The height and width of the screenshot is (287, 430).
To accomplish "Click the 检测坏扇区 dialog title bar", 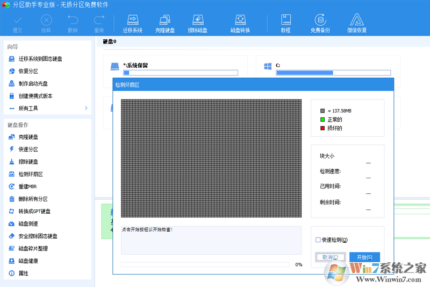I will tap(253, 85).
